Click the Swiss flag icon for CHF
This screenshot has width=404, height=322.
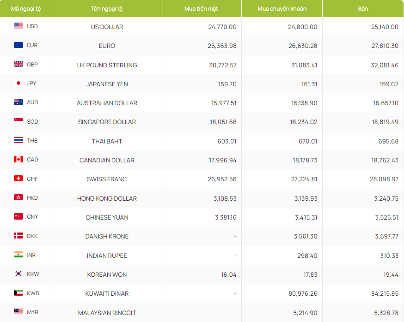pyautogui.click(x=18, y=179)
